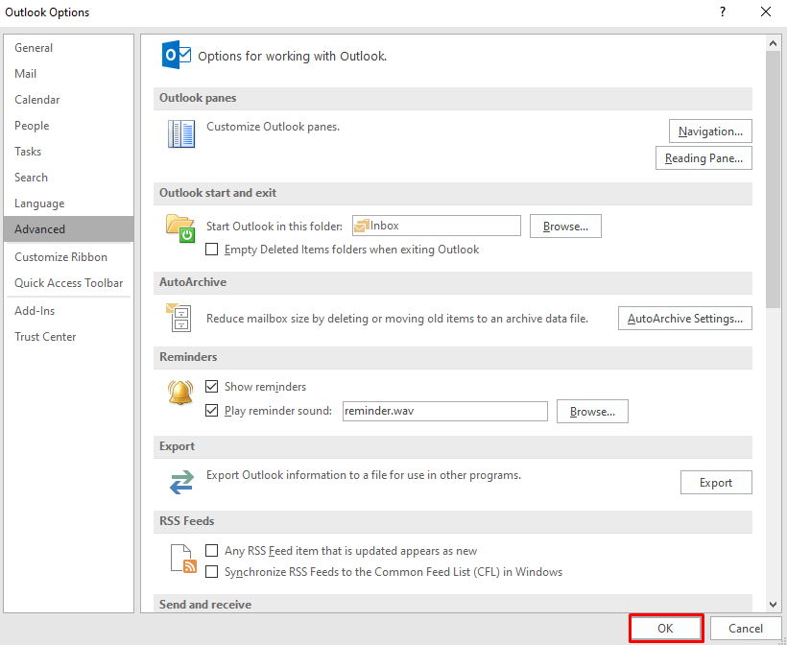This screenshot has width=787, height=645.
Task: Click the reminder bell icon
Action: [x=180, y=393]
